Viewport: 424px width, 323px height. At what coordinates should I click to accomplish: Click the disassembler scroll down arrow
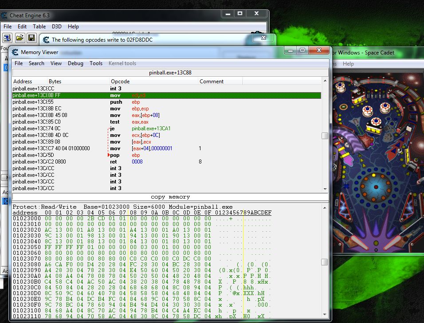[x=325, y=189]
